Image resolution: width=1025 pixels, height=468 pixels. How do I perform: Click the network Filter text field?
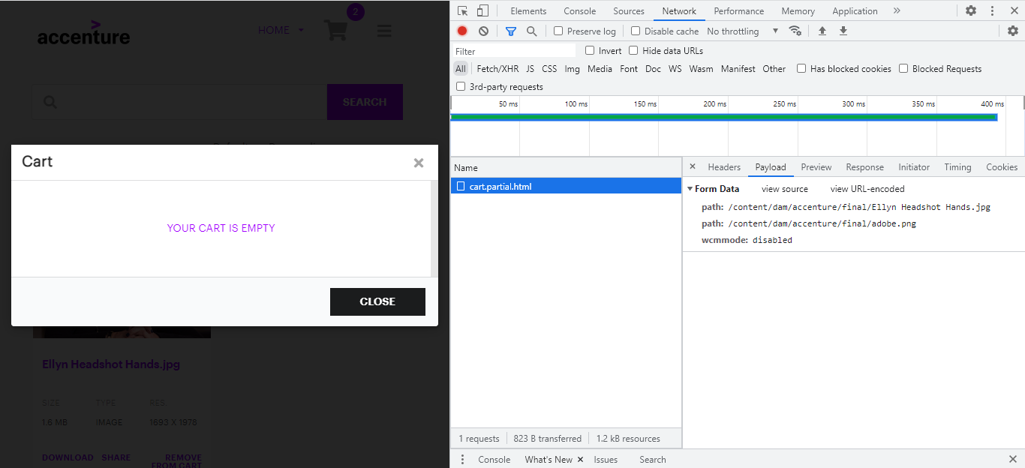tap(514, 51)
